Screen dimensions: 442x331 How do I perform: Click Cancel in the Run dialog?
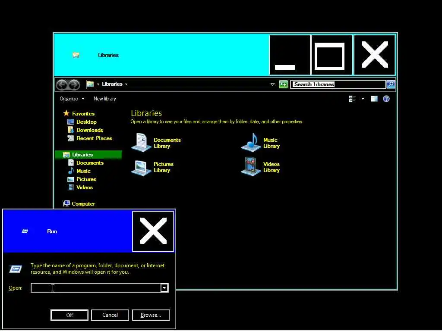110,315
